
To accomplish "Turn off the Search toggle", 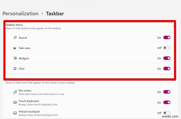I will coord(167,38).
